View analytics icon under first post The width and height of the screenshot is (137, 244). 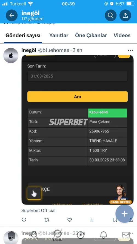(92, 220)
